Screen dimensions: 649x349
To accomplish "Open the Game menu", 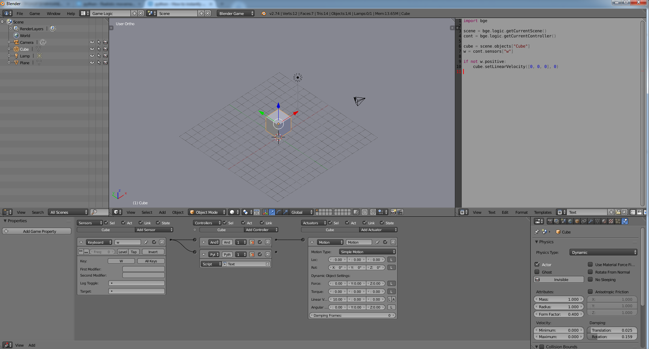I will pyautogui.click(x=35, y=14).
